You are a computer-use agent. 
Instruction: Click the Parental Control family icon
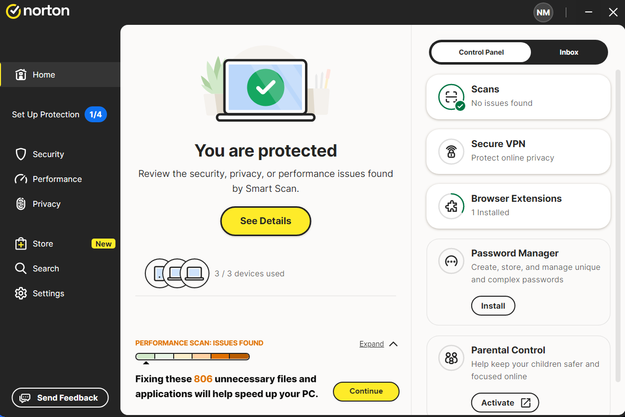click(451, 358)
